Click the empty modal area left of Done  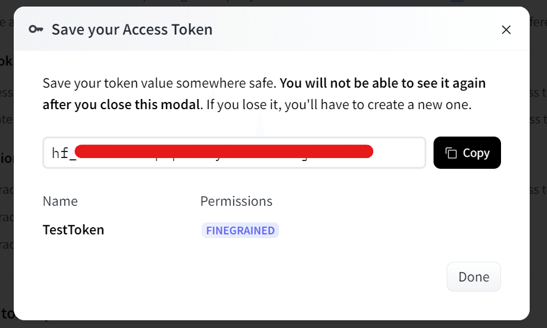pyautogui.click(x=239, y=277)
